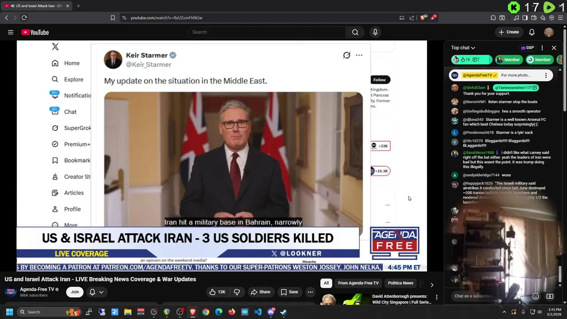Focus the YouTube search field
The width and height of the screenshot is (567, 319).
(x=267, y=32)
